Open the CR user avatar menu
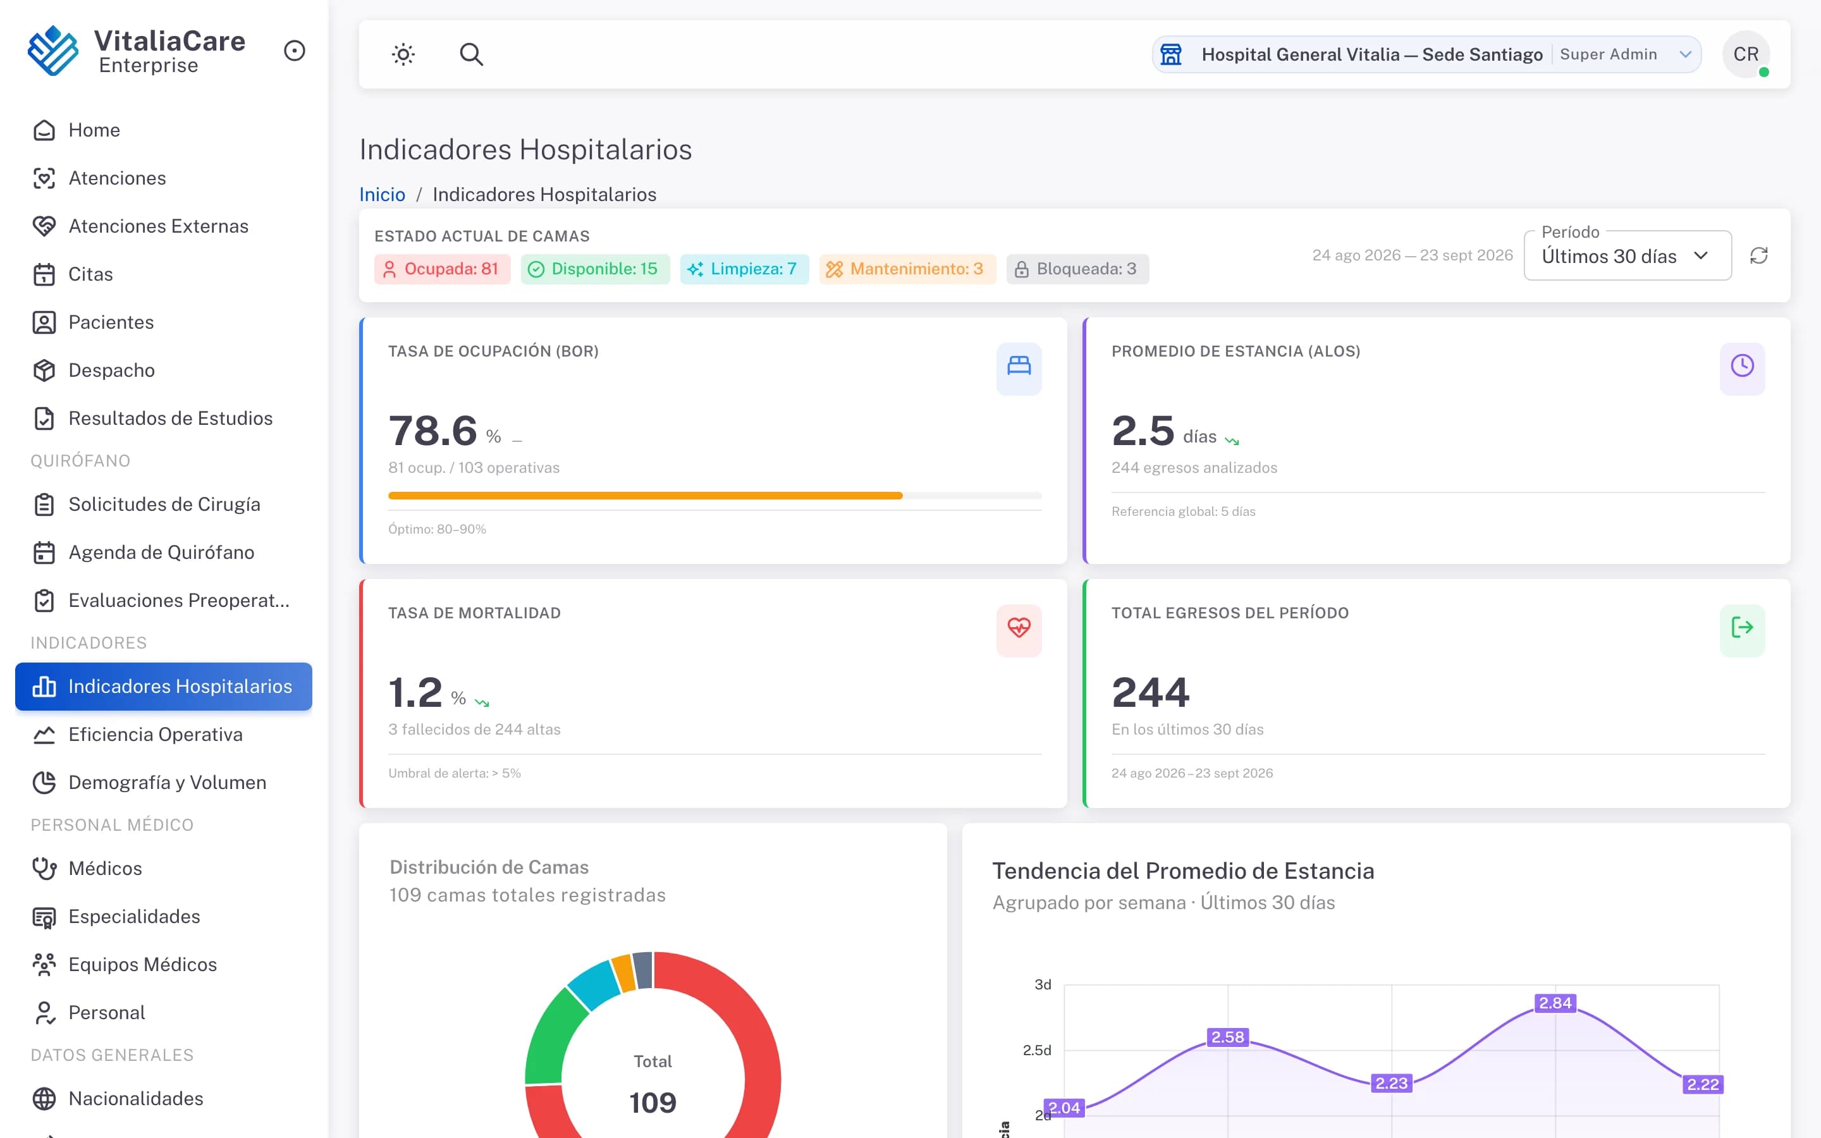The height and width of the screenshot is (1138, 1821). click(x=1746, y=54)
